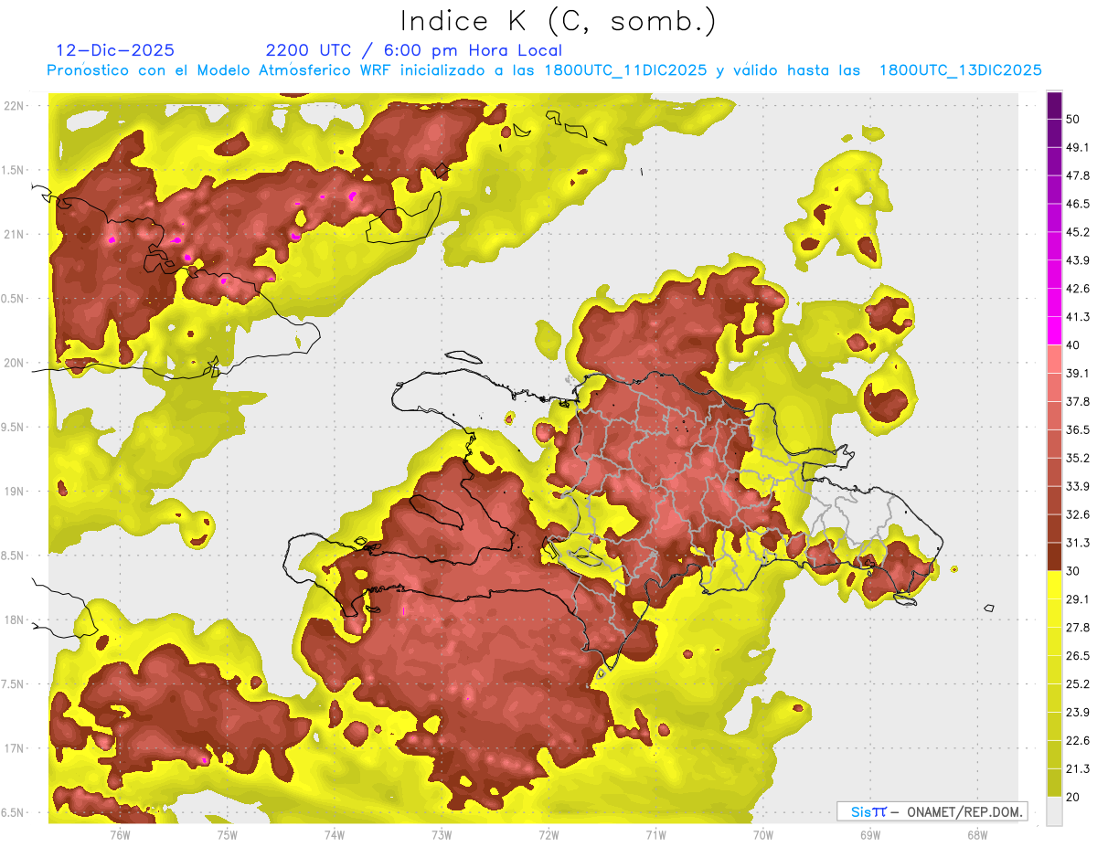Click the latitude label "20N"
This screenshot has height=847, width=1097.
(x=15, y=363)
